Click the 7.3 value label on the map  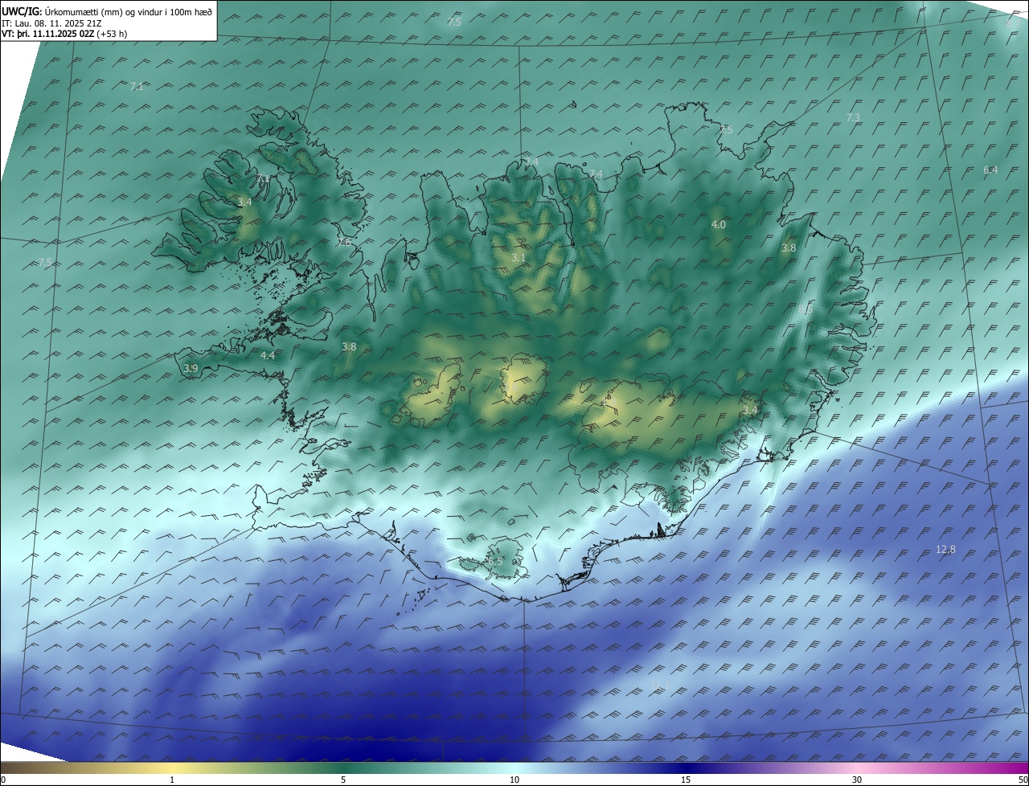point(853,117)
